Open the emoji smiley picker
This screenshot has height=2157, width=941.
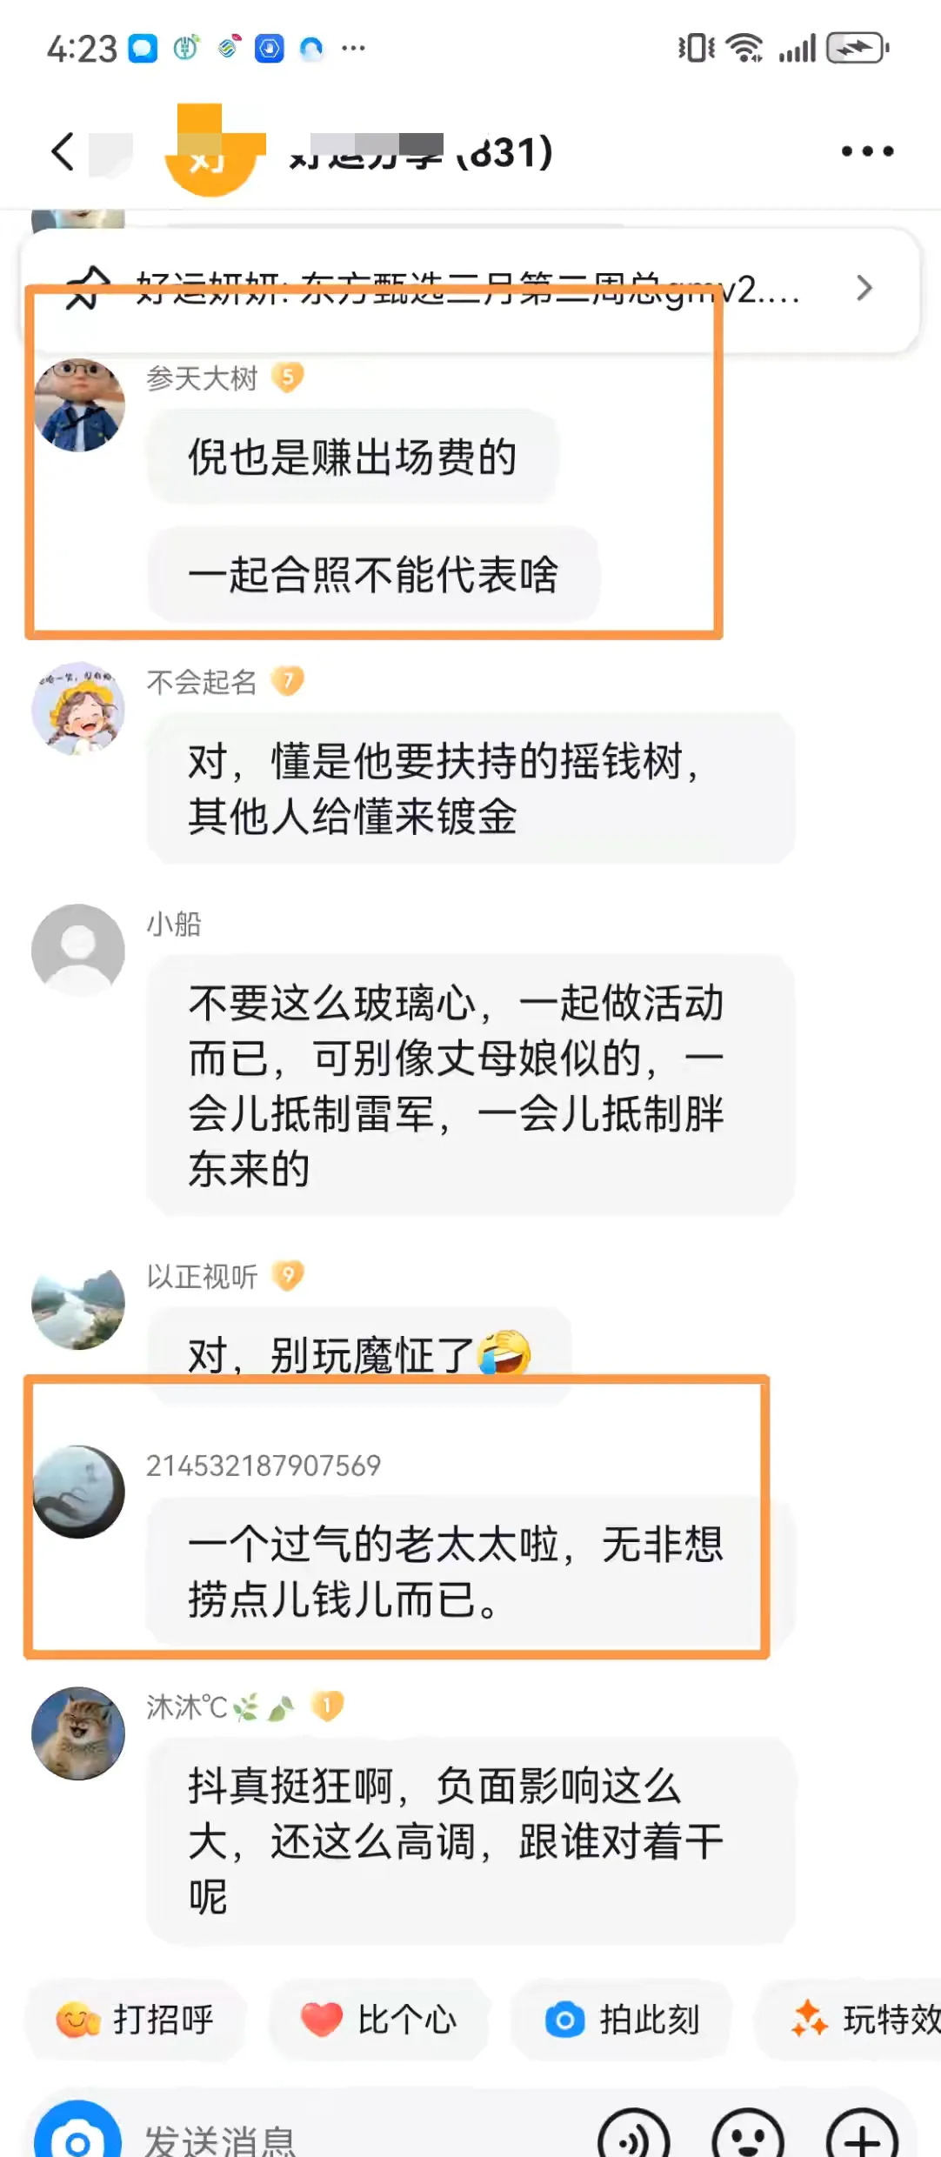click(x=748, y=2135)
